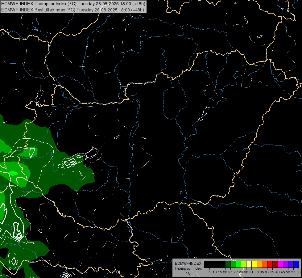Click the legend tick value 20
Image resolution: width=302 pixels, height=278 pixels.
(225, 272)
